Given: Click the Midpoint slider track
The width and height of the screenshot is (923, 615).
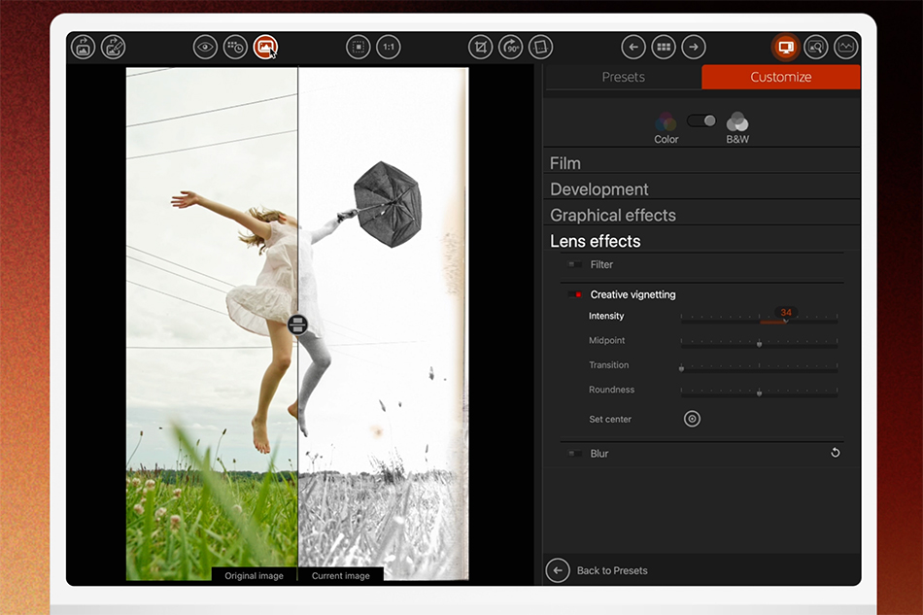Looking at the screenshot, I should 759,342.
